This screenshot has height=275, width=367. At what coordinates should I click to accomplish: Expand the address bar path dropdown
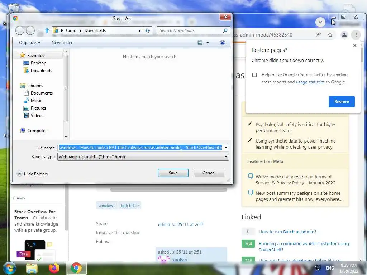coord(139,31)
